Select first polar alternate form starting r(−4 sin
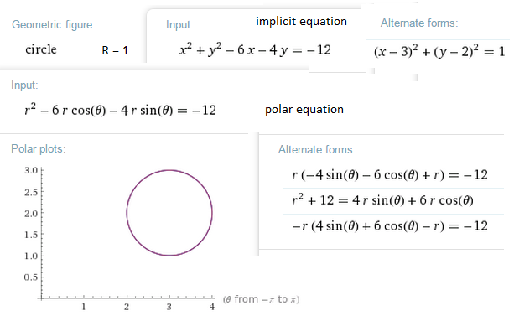This screenshot has width=514, height=321. (x=390, y=175)
